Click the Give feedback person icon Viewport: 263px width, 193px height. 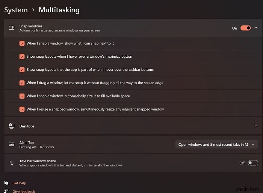tap(6, 191)
